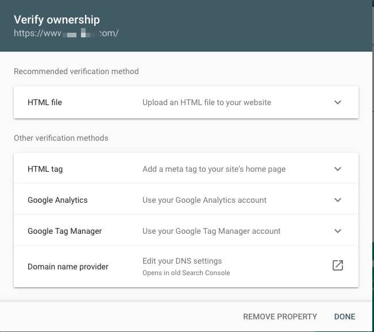This screenshot has width=374, height=332.
Task: Click the 'Verify ownership' dialog title
Action: pos(57,20)
